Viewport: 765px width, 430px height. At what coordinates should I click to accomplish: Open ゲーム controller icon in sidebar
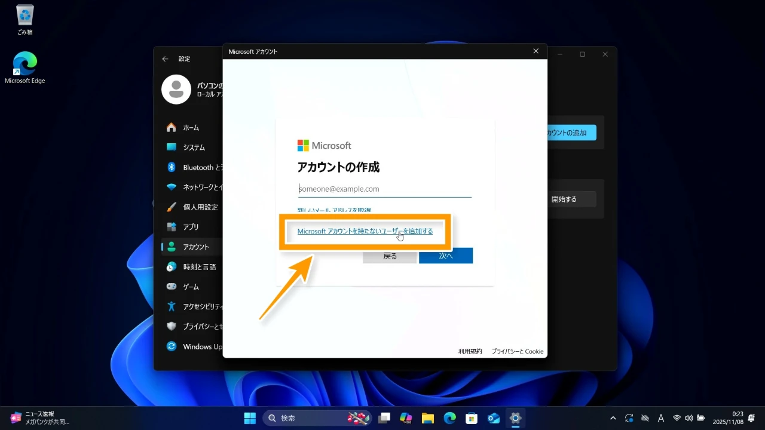click(172, 287)
